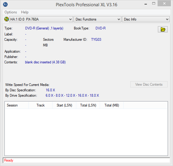173x166 pixels.
Task: Click the PlexTools XL app icon
Action: (x=5, y=4)
